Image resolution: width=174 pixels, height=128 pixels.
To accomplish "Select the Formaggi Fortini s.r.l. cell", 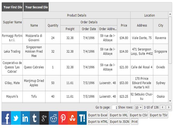I will (x=12, y=38).
